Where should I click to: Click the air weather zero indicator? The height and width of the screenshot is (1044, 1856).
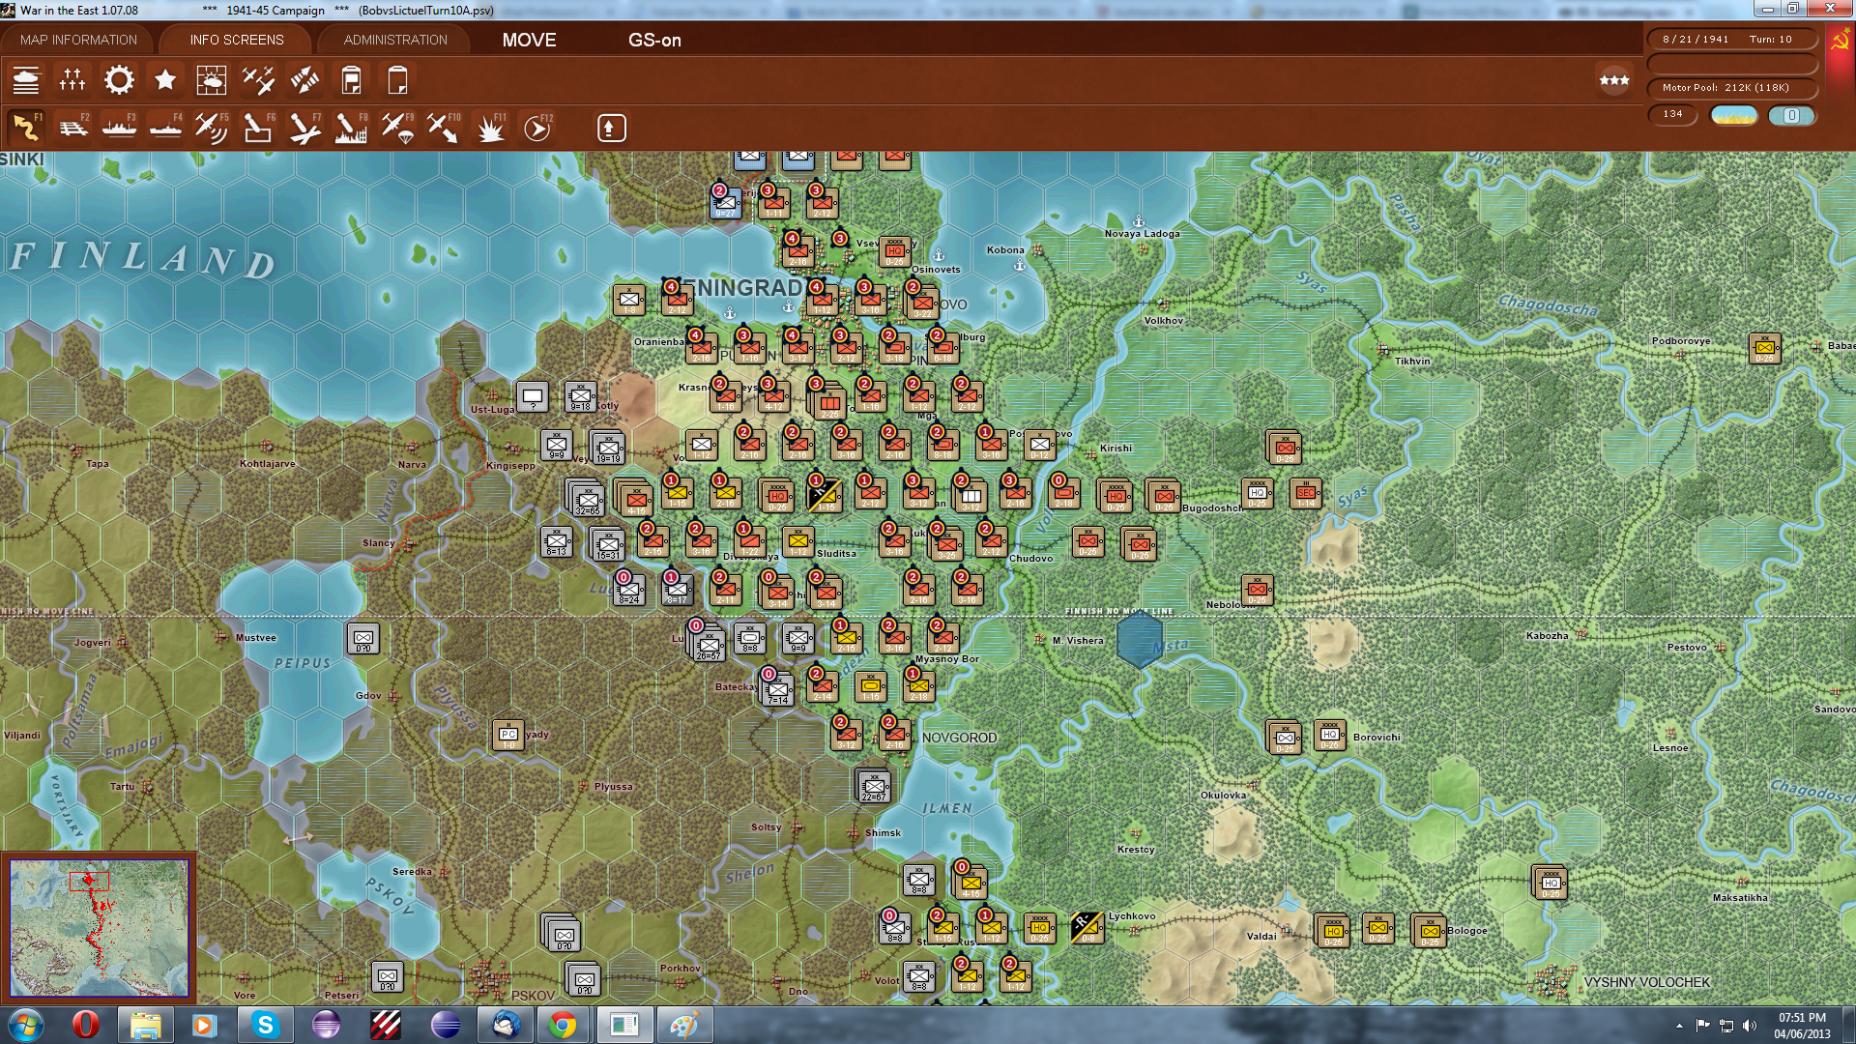coord(1791,115)
